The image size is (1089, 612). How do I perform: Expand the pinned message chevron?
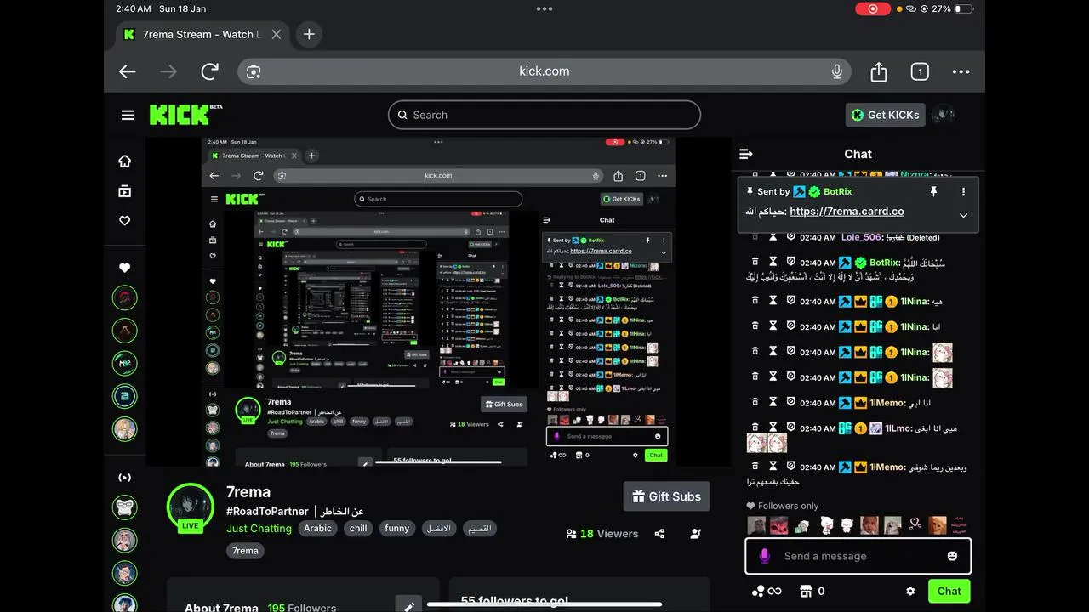click(963, 215)
